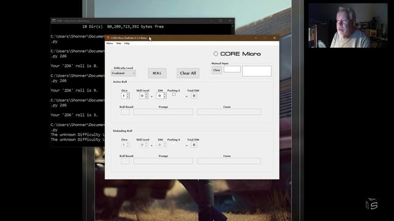Close the CORE Micro DieRoller window
Viewport: 394px width, 221px height.
pos(275,38)
